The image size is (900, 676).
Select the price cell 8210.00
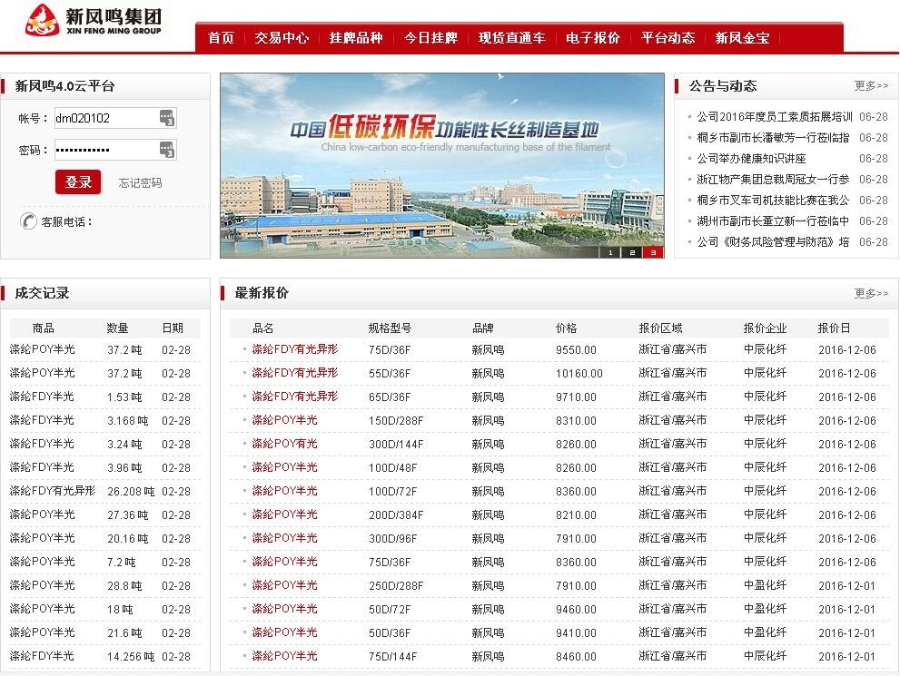[x=576, y=514]
